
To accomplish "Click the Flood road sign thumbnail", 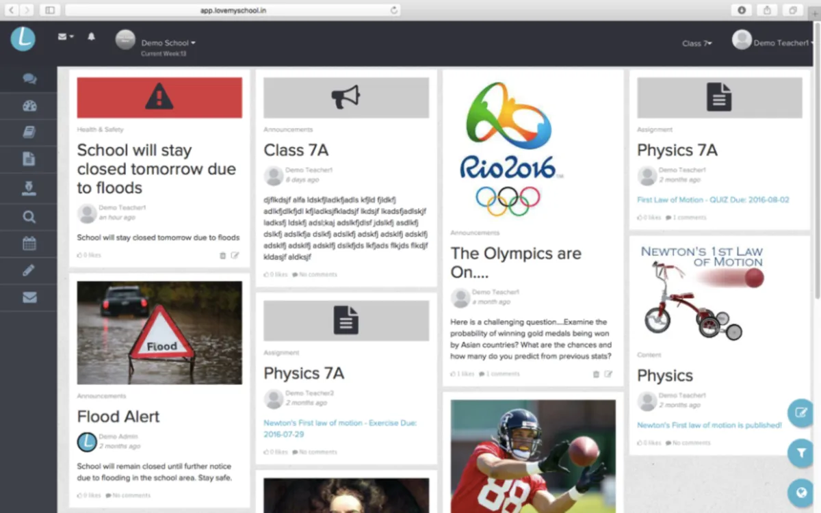I will tap(159, 333).
